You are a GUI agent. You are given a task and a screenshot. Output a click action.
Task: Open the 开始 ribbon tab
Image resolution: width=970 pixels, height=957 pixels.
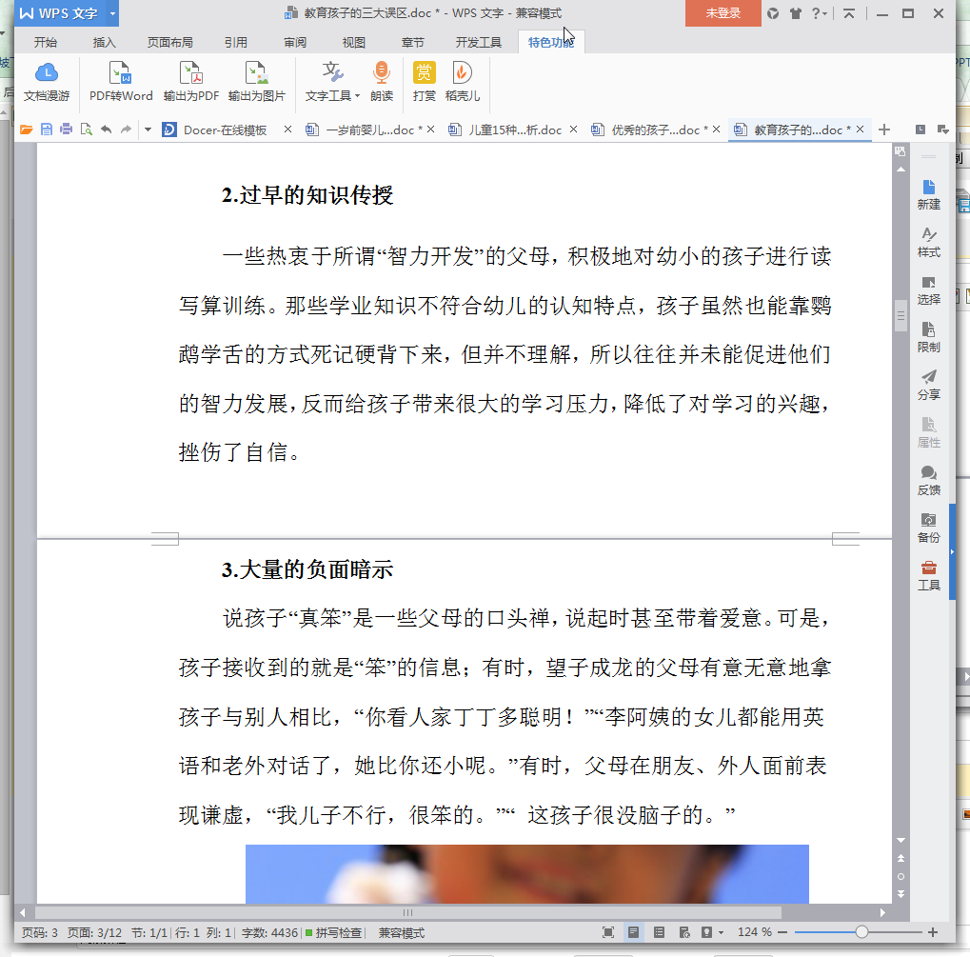click(45, 42)
